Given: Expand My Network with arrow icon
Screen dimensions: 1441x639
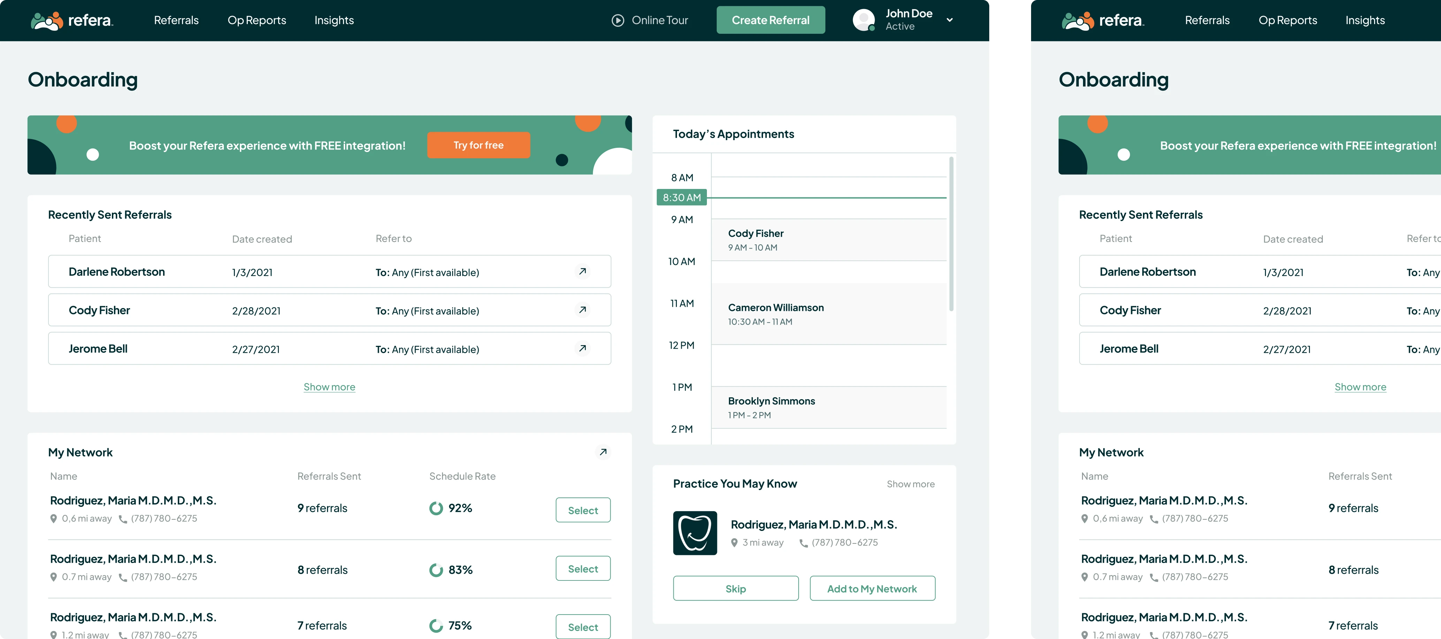Looking at the screenshot, I should coord(602,452).
